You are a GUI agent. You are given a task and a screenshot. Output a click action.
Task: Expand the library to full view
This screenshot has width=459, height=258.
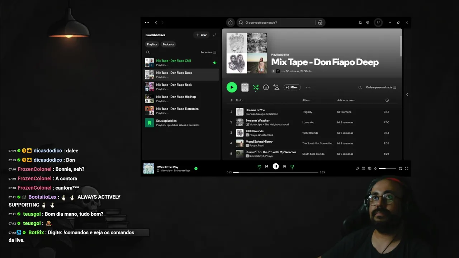(214, 35)
